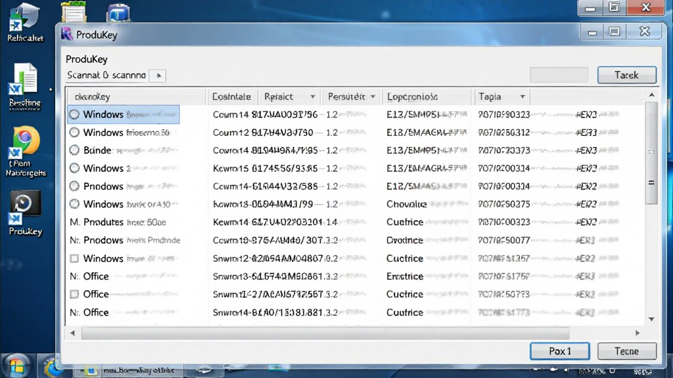
Task: Select radio button on first Windows row
Action: coord(74,114)
